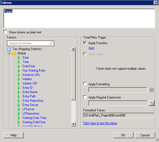Click the token list scroll down arrow

click(73, 124)
